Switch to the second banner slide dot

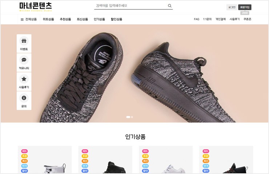pos(132,117)
